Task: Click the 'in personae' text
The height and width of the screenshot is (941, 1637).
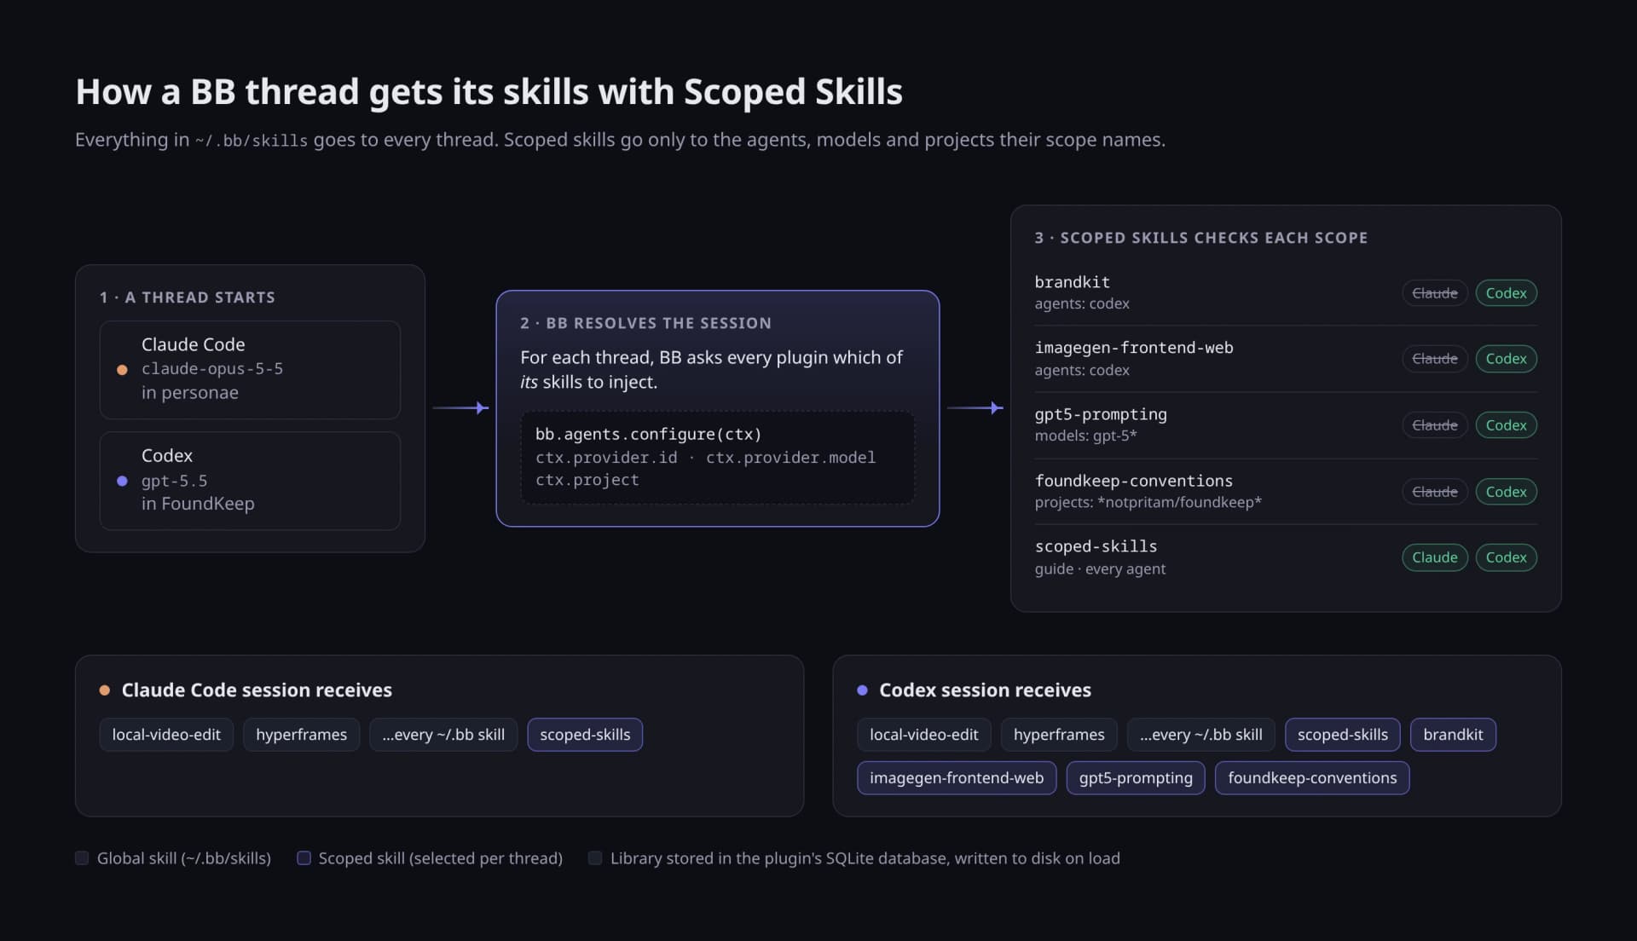Action: pos(190,393)
